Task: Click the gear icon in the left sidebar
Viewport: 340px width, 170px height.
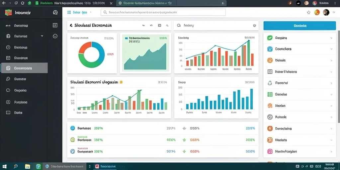Action: click(8, 36)
